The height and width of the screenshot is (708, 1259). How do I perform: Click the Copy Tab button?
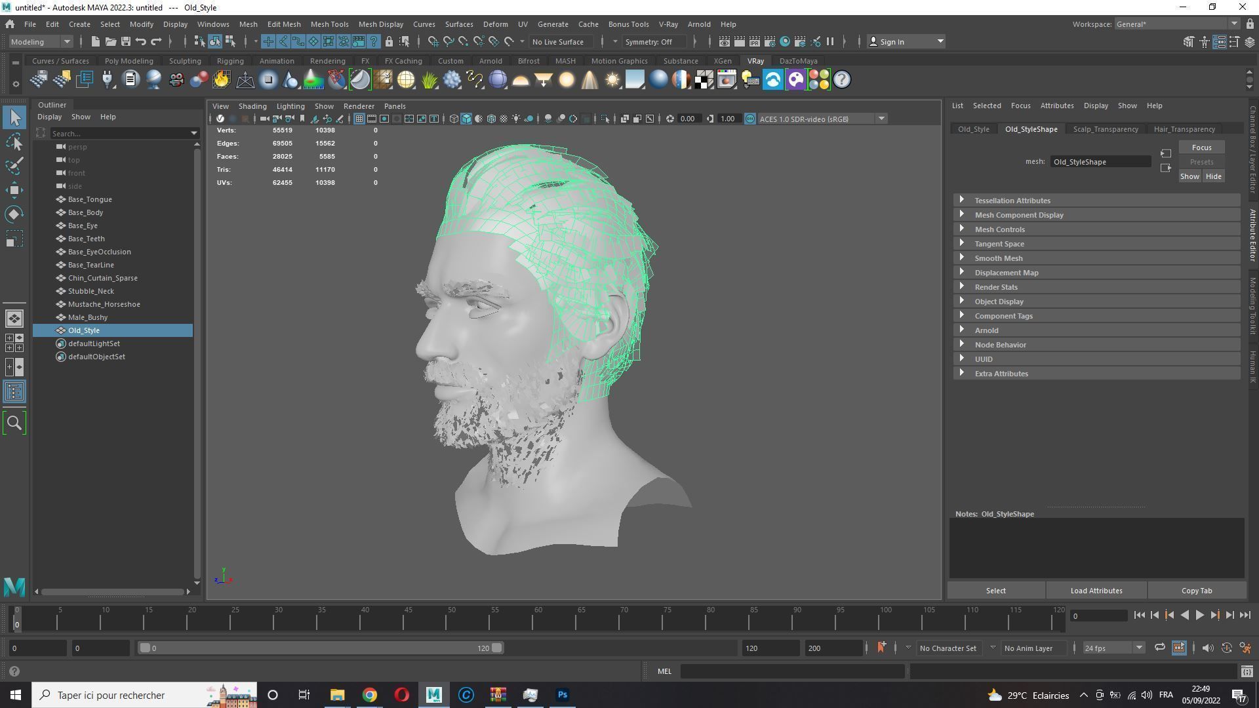[1196, 591]
